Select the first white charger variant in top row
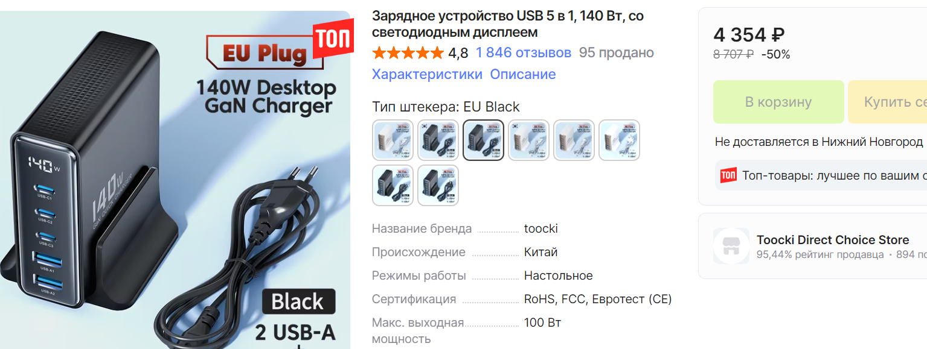Image resolution: width=927 pixels, height=349 pixels. (393, 140)
